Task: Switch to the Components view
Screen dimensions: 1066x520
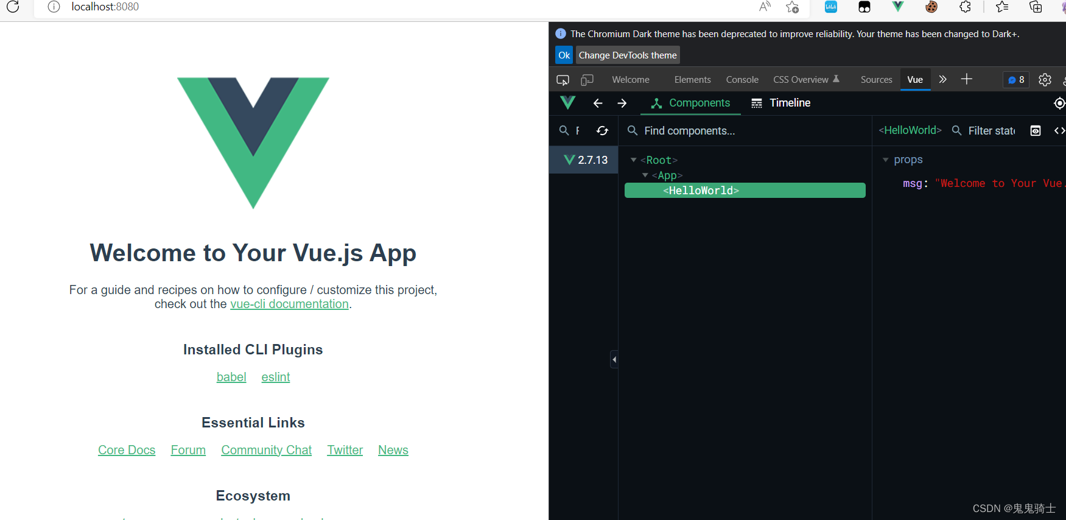Action: [x=690, y=103]
